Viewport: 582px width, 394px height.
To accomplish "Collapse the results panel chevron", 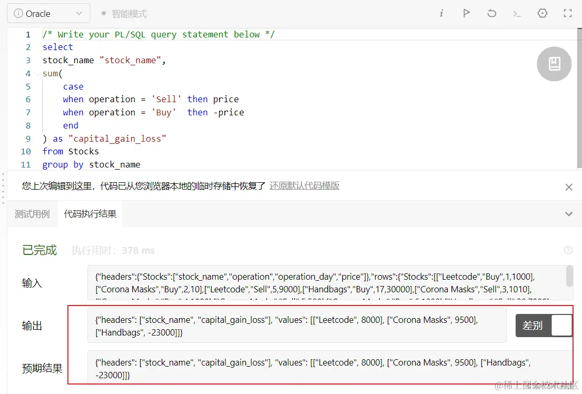I will [x=569, y=214].
